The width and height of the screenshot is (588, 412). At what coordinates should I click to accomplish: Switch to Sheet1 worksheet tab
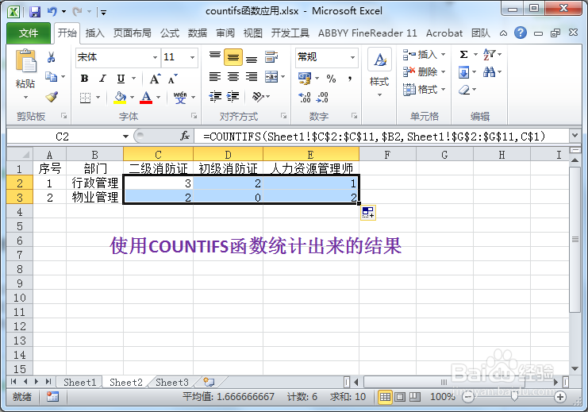[79, 383]
